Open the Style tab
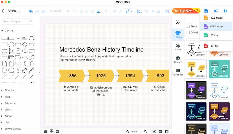 tap(178, 47)
